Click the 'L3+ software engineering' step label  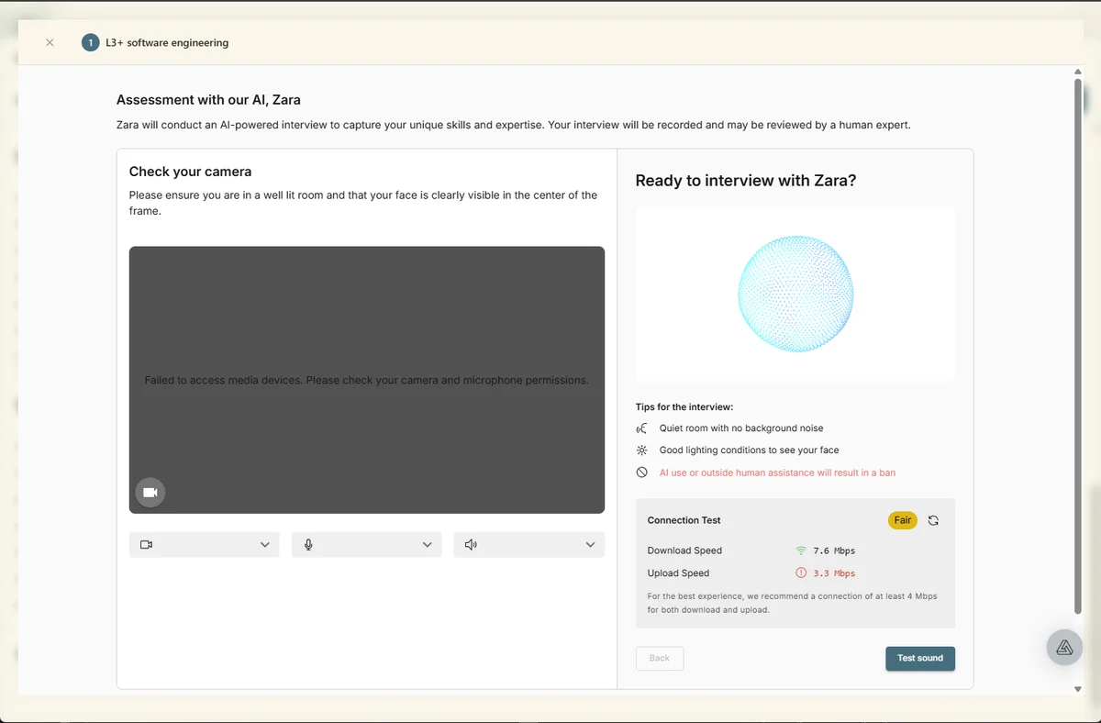(x=167, y=43)
